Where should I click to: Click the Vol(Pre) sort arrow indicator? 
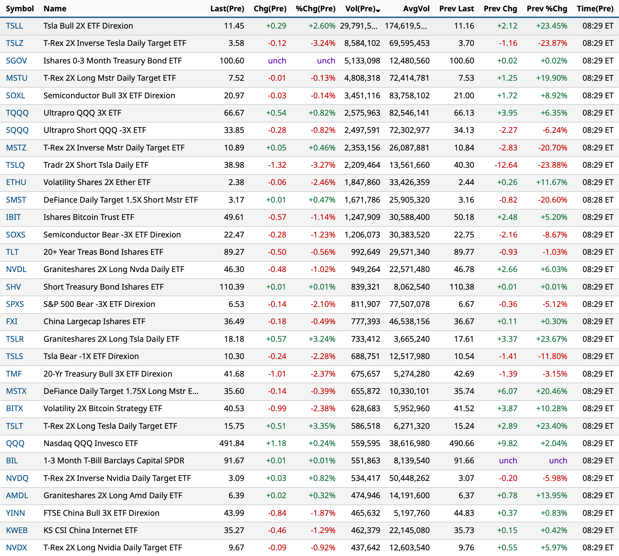pos(378,11)
